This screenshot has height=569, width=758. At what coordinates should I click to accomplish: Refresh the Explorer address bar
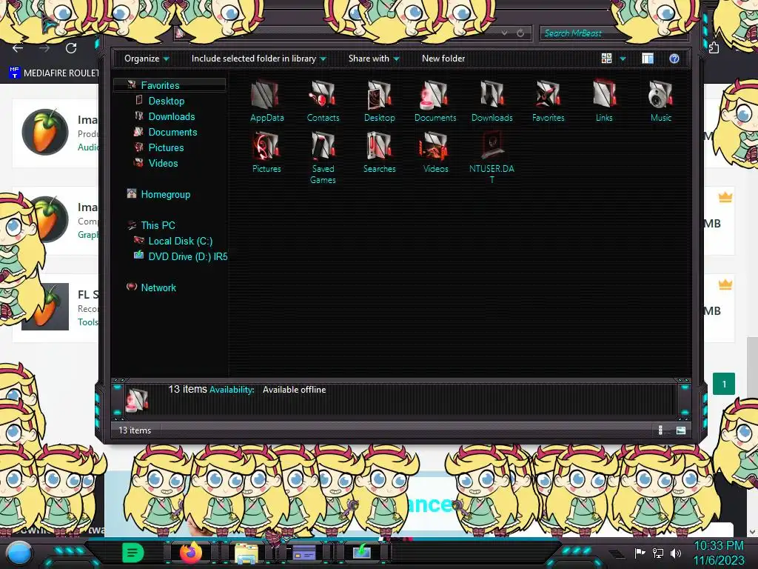pos(520,33)
